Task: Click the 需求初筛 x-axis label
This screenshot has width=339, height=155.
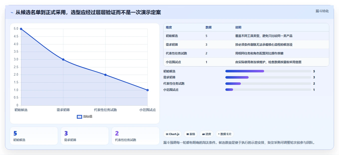Action: (63, 110)
